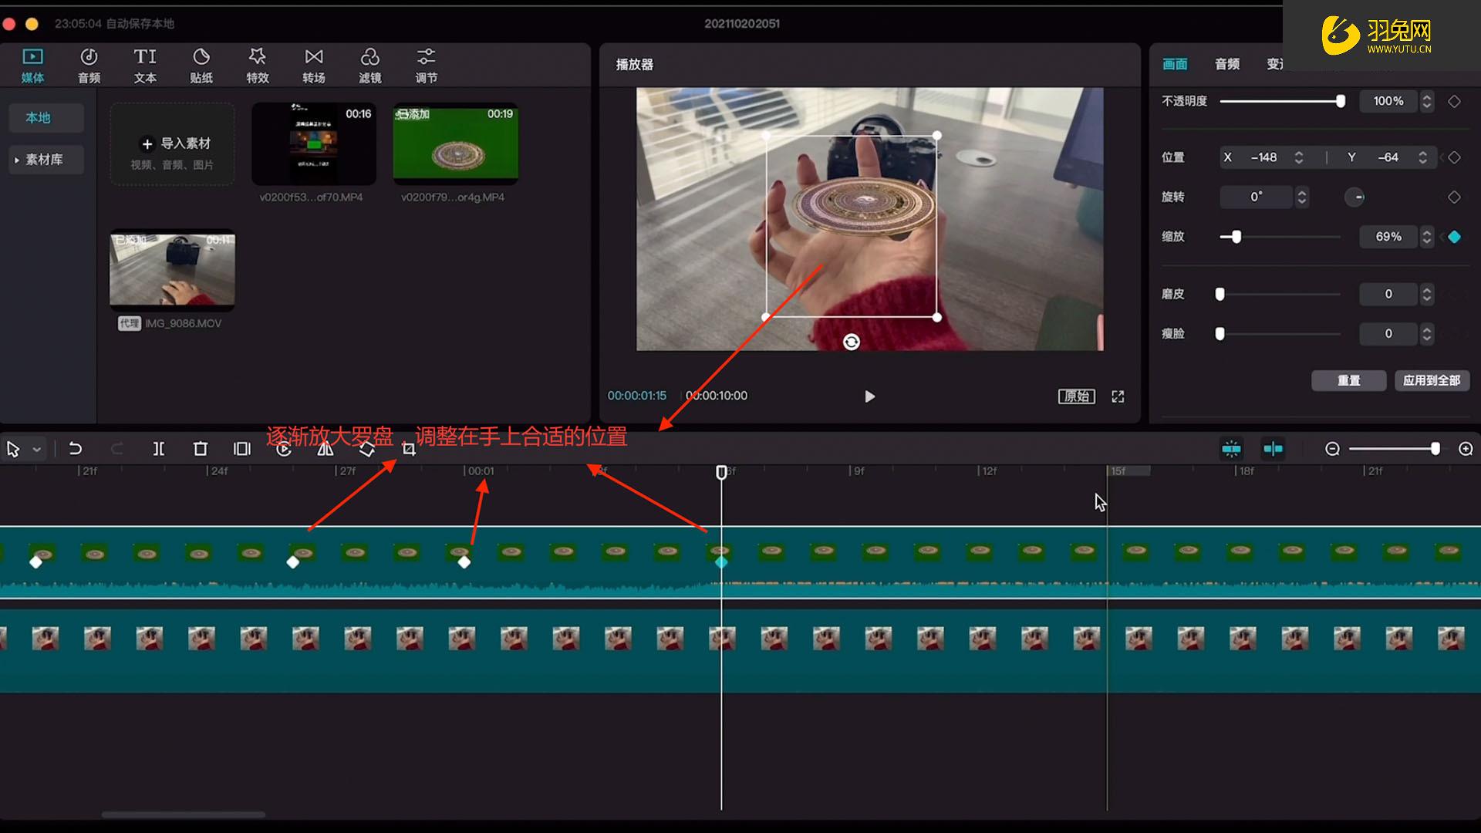Open the 转场 transitions tab
The width and height of the screenshot is (1481, 833).
(314, 66)
